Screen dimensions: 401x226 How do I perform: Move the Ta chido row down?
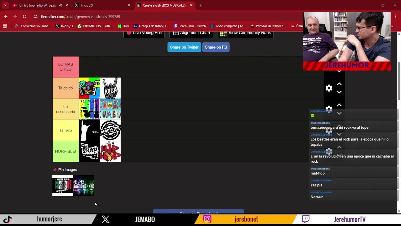click(x=339, y=92)
